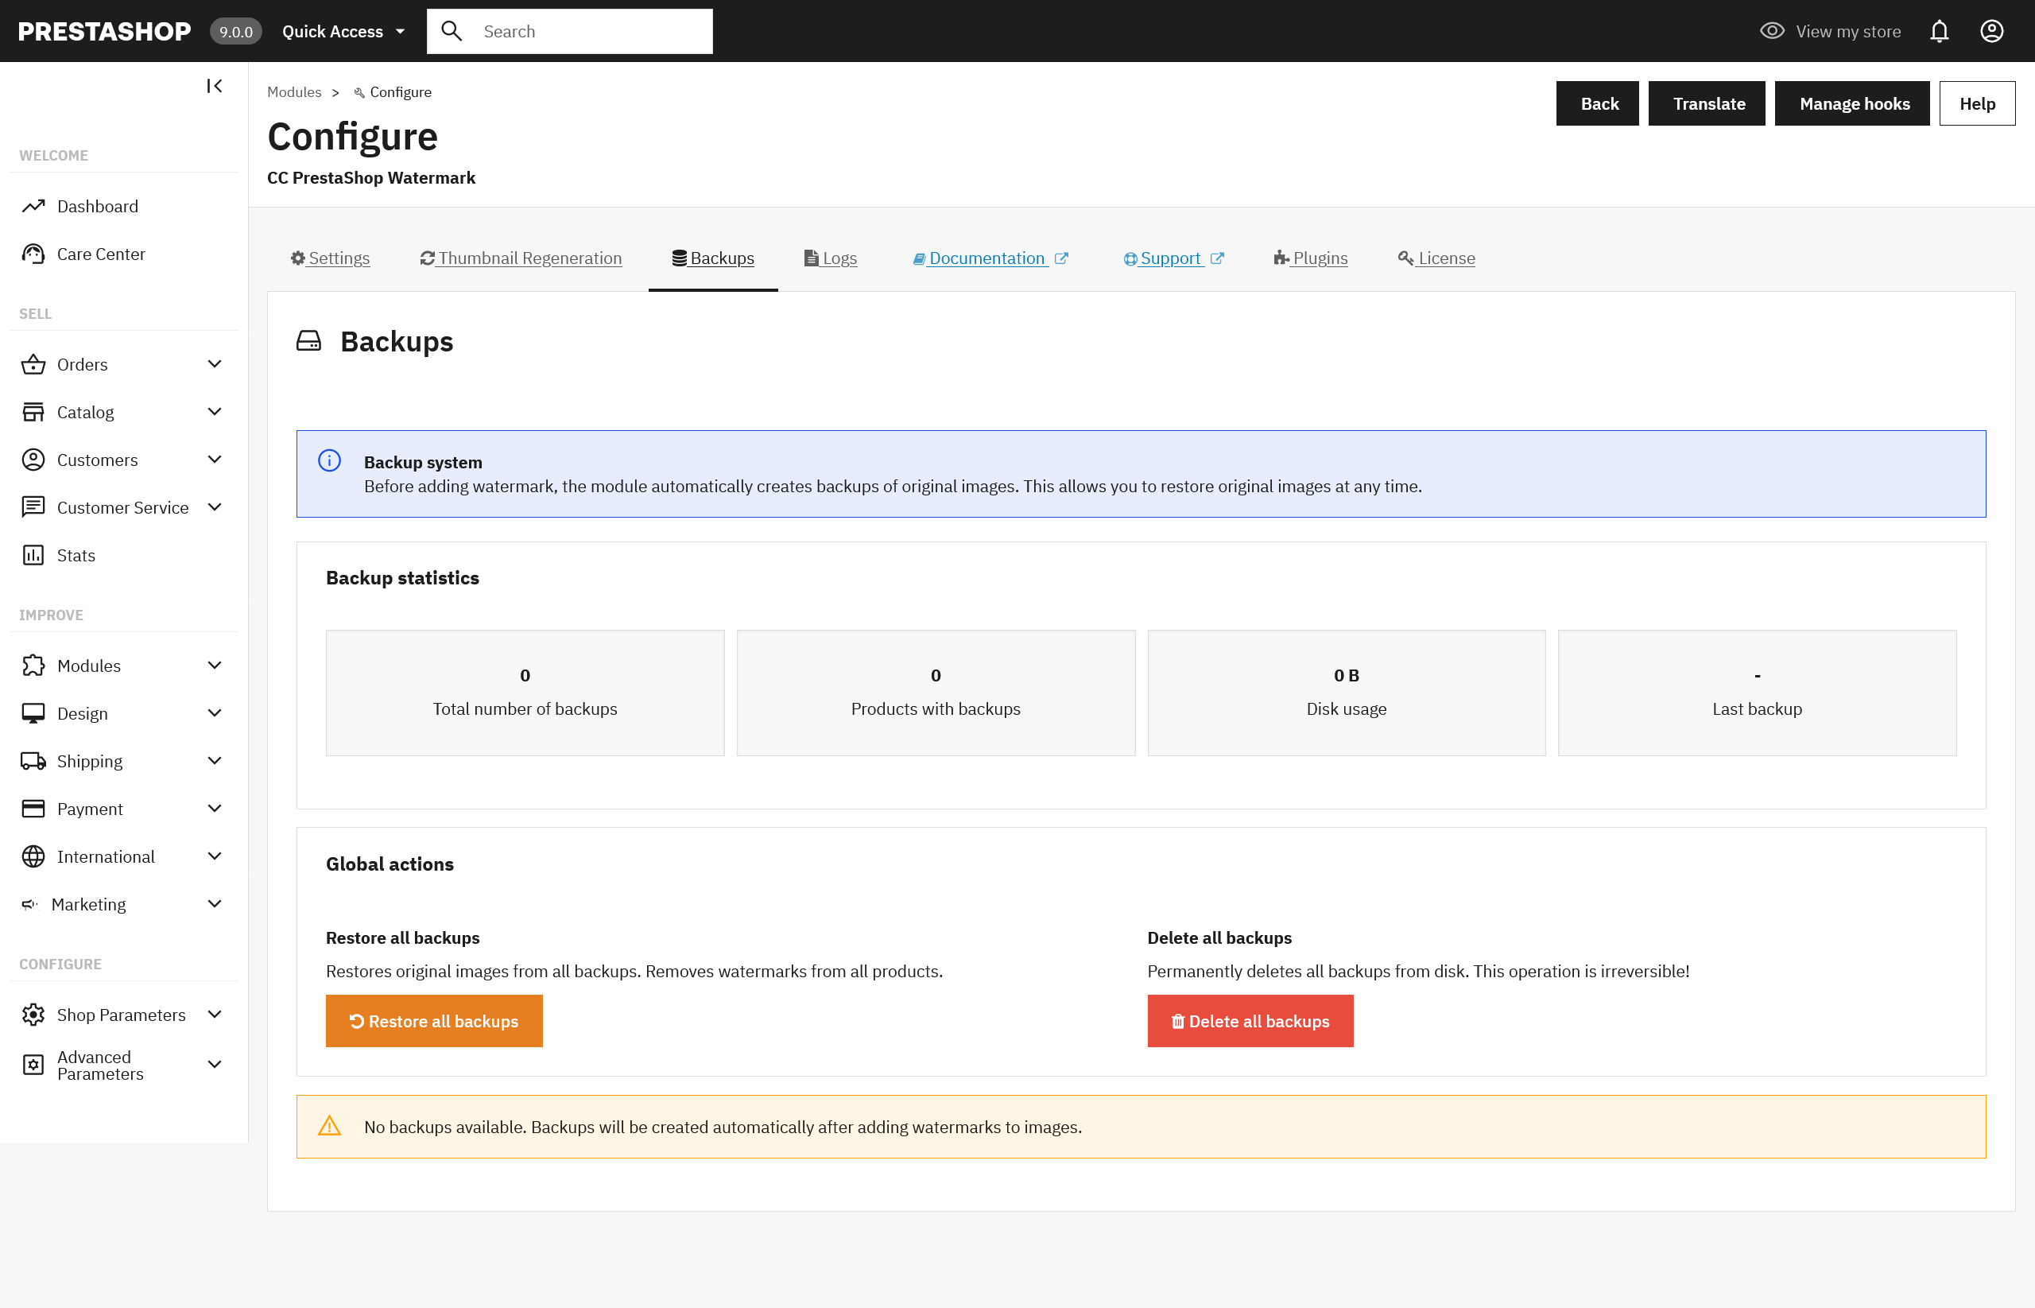Click the Dashboard trend icon
Image resolution: width=2035 pixels, height=1308 pixels.
coord(33,207)
